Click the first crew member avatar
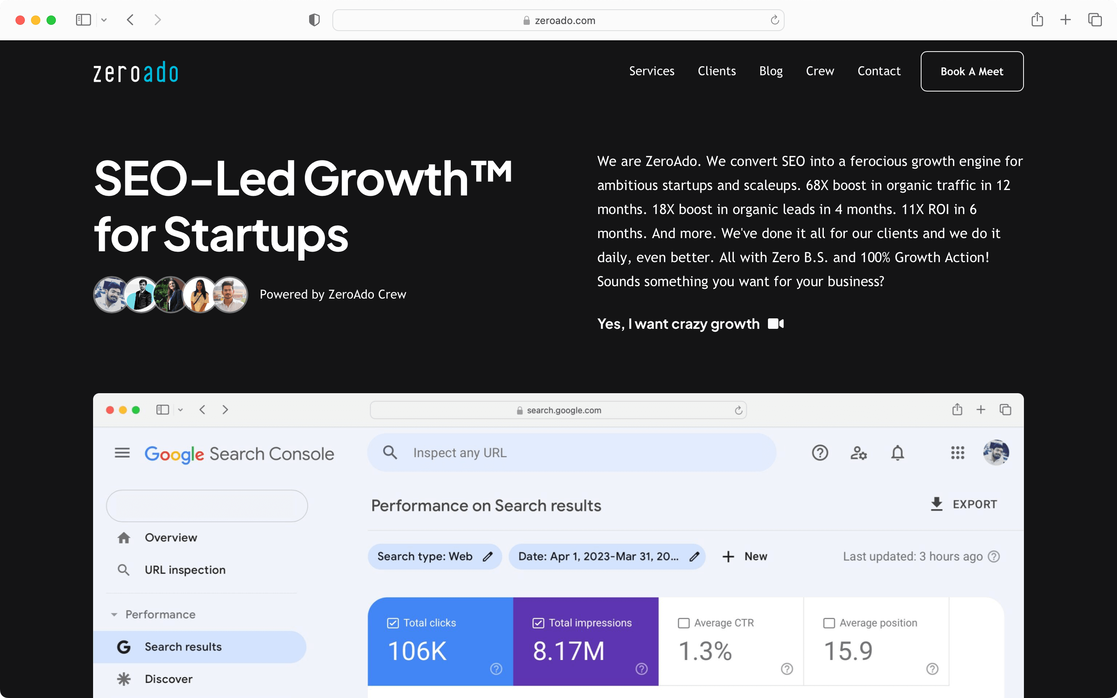 coord(111,295)
